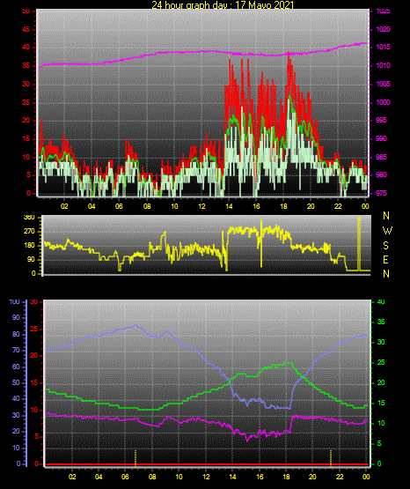
Task: Click the red 35 wind speed axis label
Action: [x=26, y=65]
